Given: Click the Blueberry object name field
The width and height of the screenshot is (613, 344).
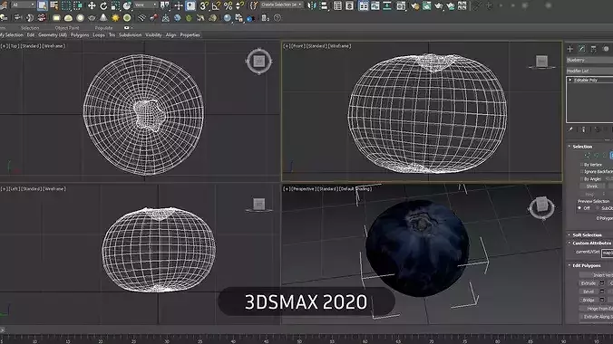Looking at the screenshot, I should (589, 60).
